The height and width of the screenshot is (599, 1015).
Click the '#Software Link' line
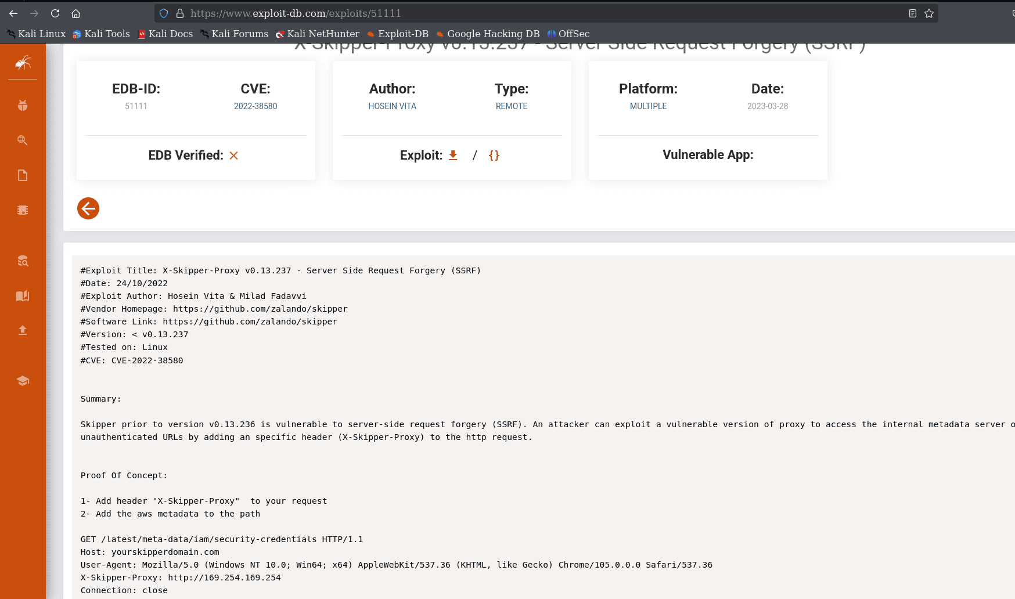[x=209, y=322]
